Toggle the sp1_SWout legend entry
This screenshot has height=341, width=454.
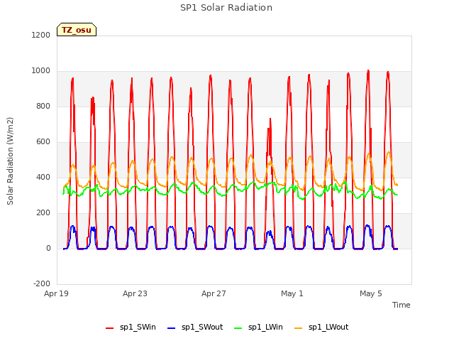tap(195, 328)
